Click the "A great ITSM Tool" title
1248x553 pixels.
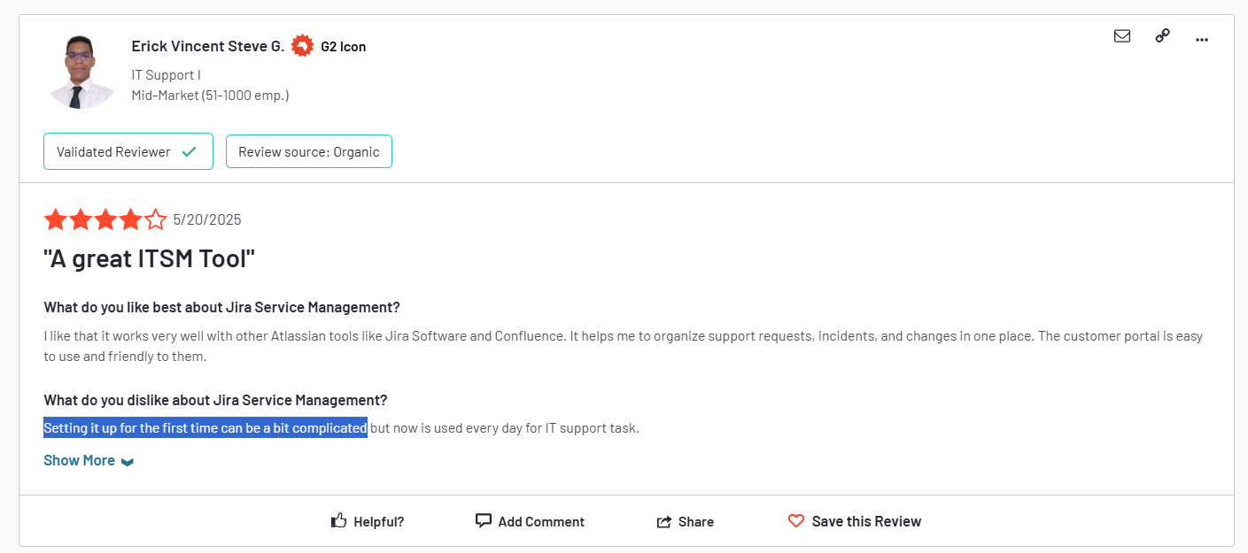(149, 259)
